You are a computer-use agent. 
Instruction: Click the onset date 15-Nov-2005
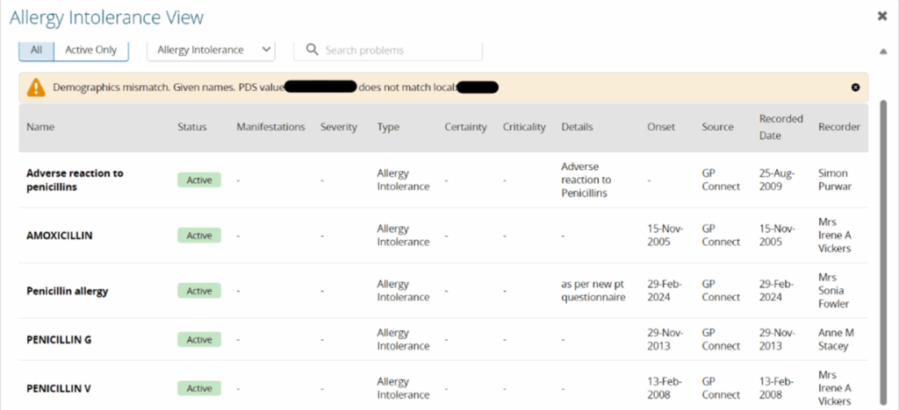coord(665,235)
